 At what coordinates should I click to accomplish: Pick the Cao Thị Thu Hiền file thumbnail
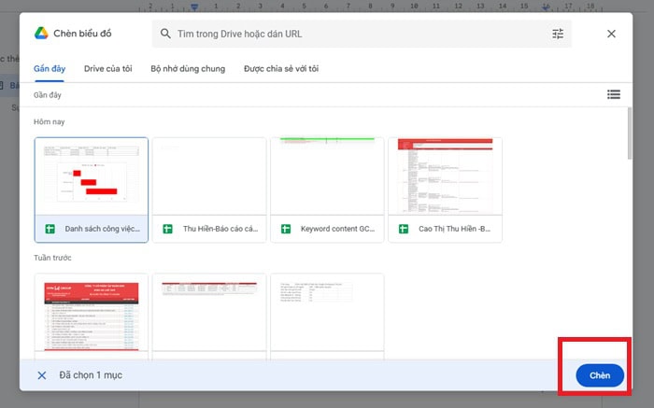(x=445, y=176)
